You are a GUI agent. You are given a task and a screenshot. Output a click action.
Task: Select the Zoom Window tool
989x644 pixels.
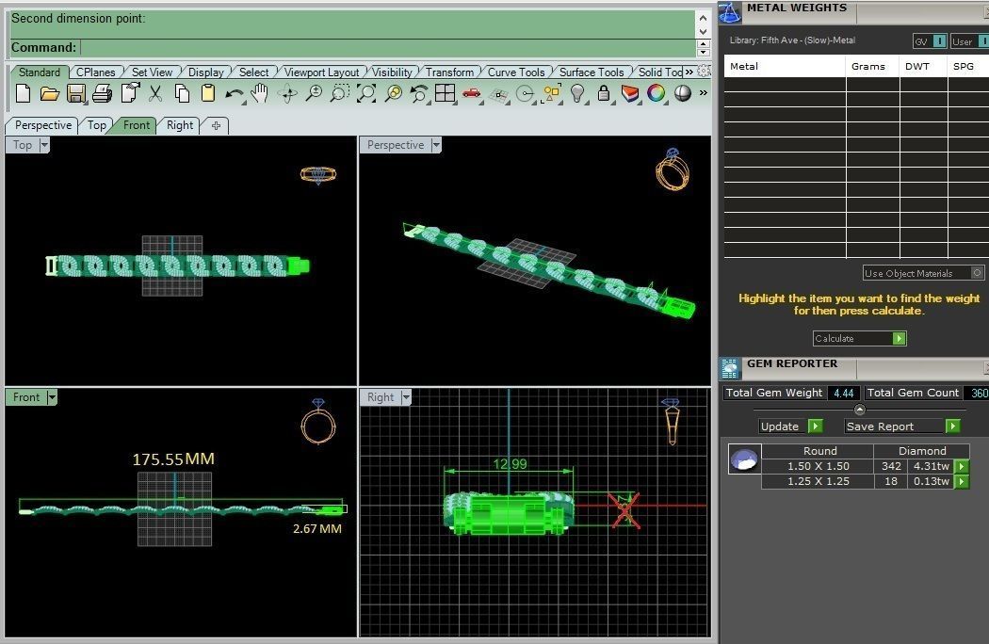pyautogui.click(x=339, y=94)
